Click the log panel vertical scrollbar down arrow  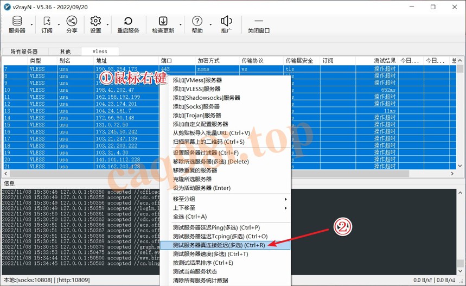coord(460,271)
